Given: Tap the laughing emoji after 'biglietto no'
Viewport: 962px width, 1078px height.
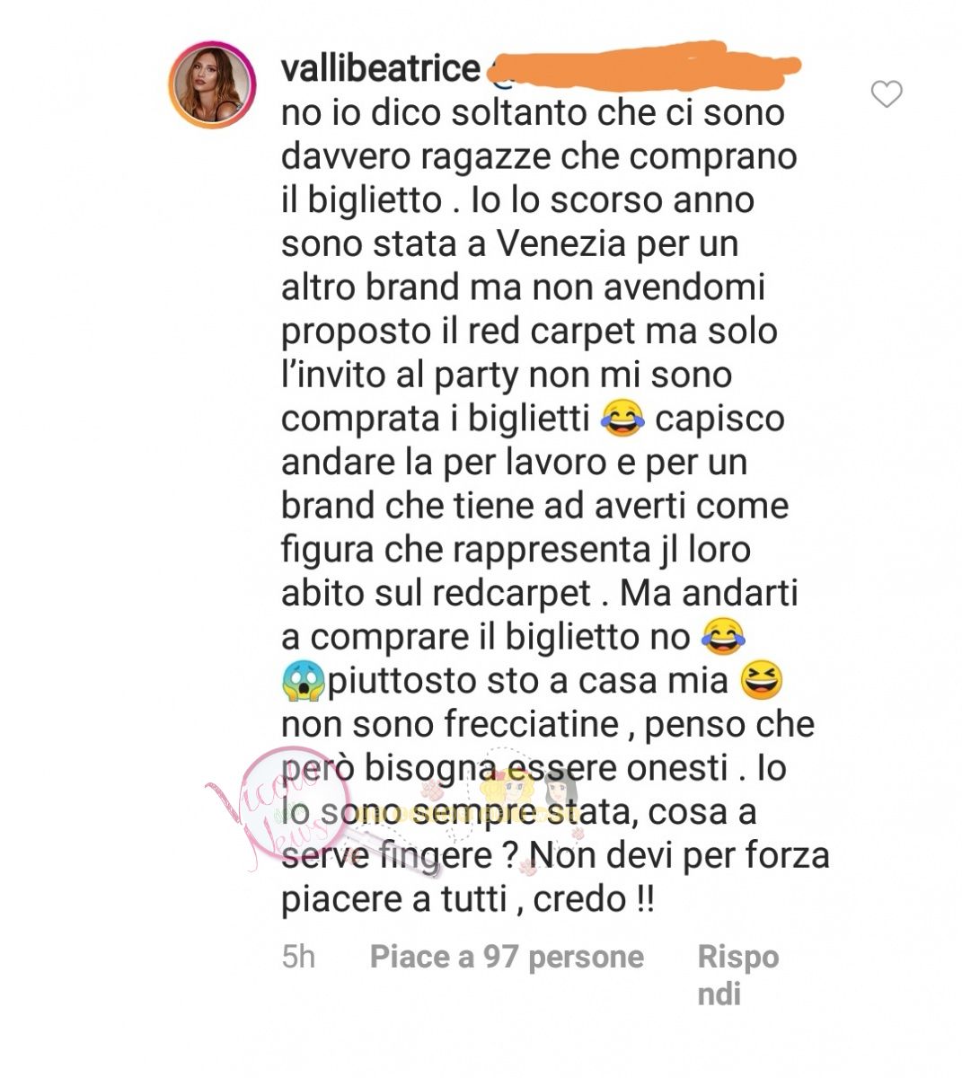Looking at the screenshot, I should 724,637.
